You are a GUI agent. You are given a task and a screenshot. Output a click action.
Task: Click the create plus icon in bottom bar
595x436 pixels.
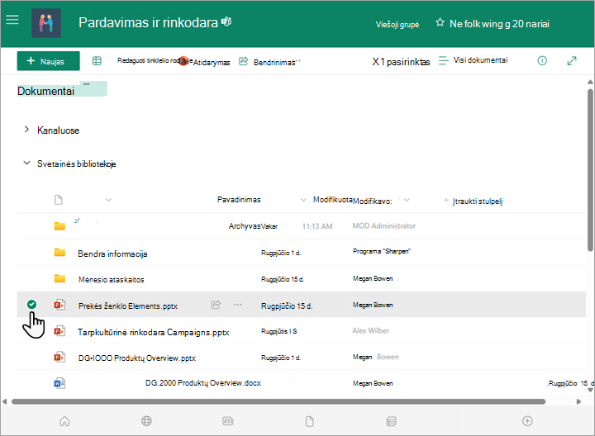(x=527, y=421)
